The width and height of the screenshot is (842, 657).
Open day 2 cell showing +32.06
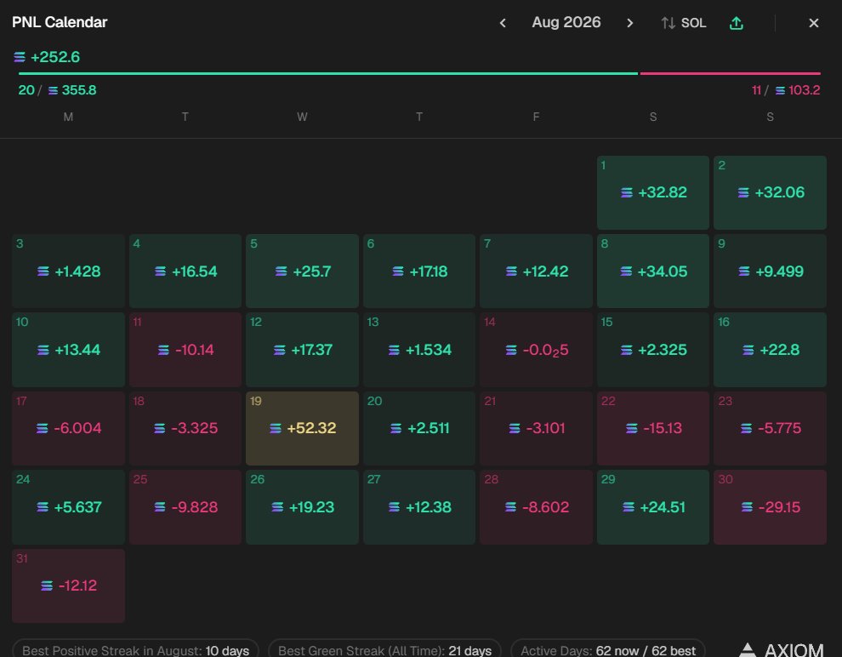coord(770,193)
